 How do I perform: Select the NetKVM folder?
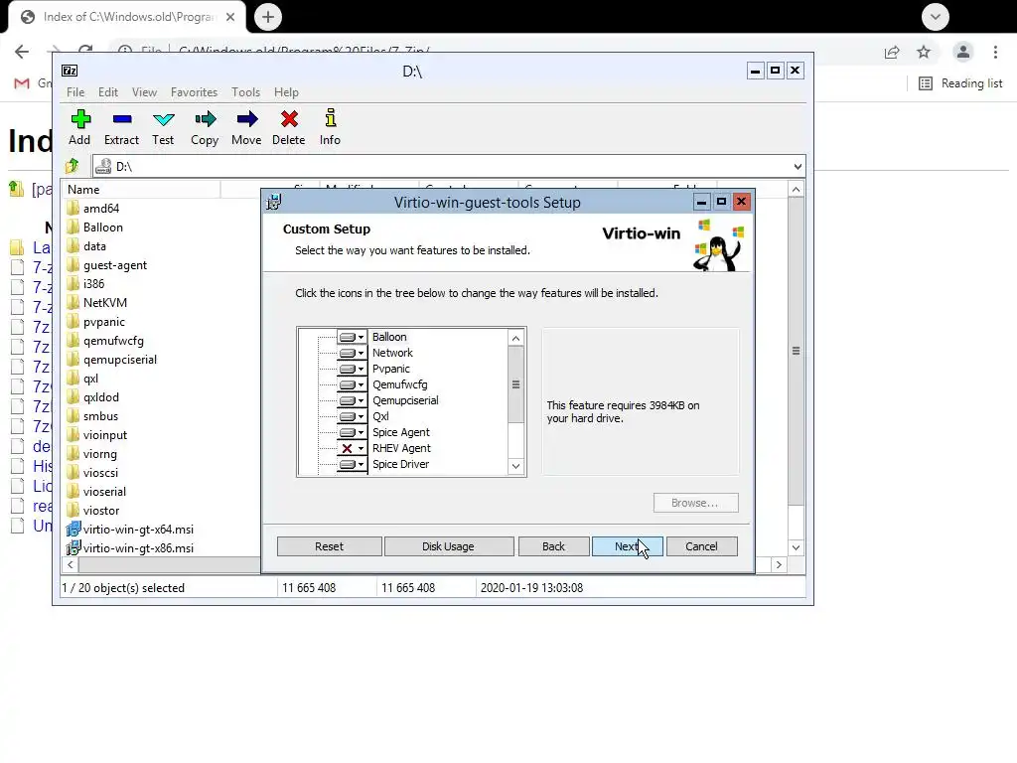(x=96, y=302)
